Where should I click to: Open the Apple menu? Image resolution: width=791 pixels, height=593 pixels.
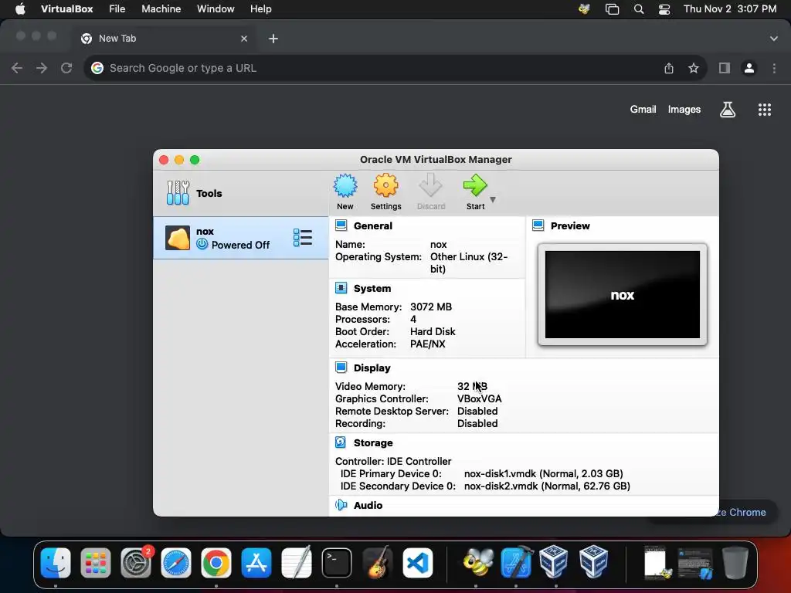[x=20, y=9]
